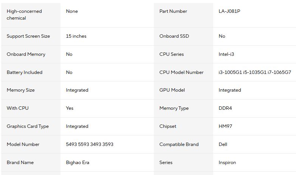Select the Chipset value HM97
The height and width of the screenshot is (175, 296).
pyautogui.click(x=225, y=126)
